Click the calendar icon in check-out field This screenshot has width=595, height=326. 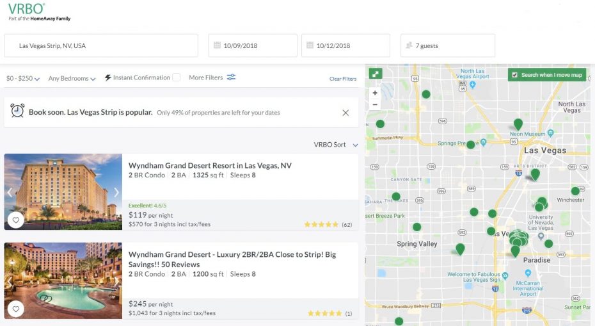tap(310, 45)
